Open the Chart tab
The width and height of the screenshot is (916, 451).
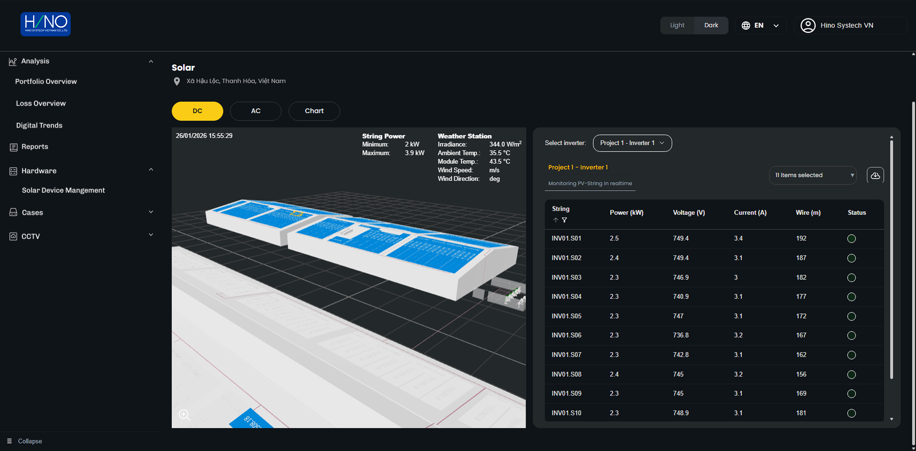[x=314, y=111]
